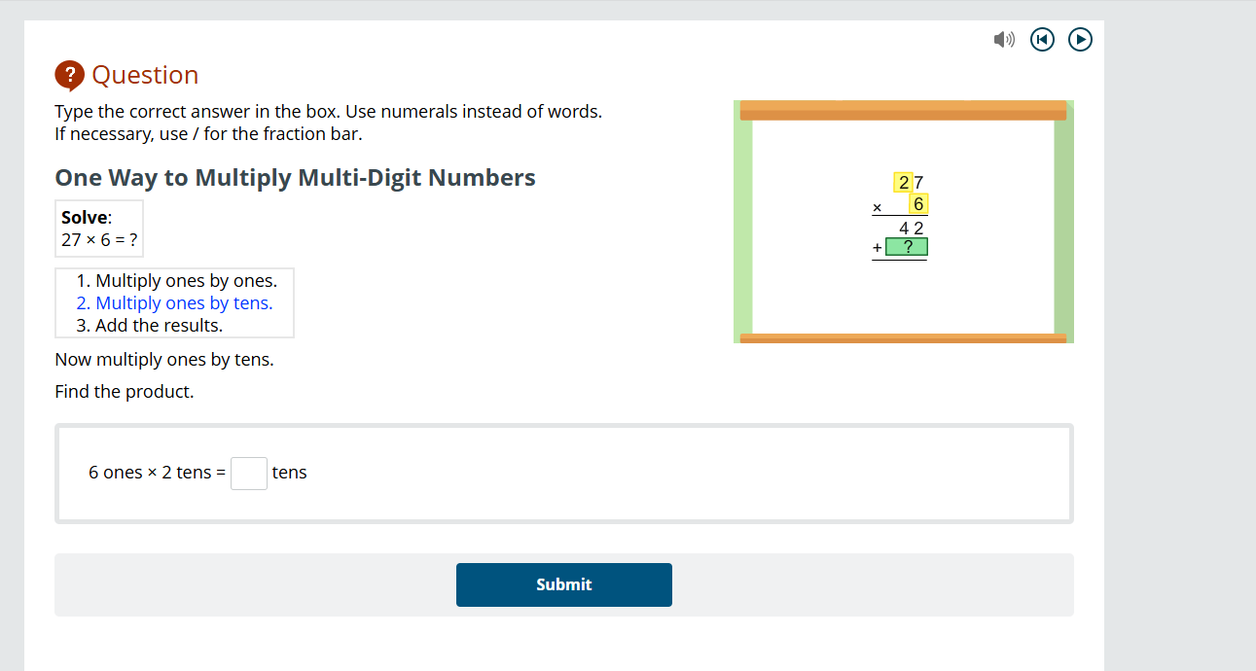Click the chalkboard illustration panel
The height and width of the screenshot is (671, 1256).
[x=903, y=221]
